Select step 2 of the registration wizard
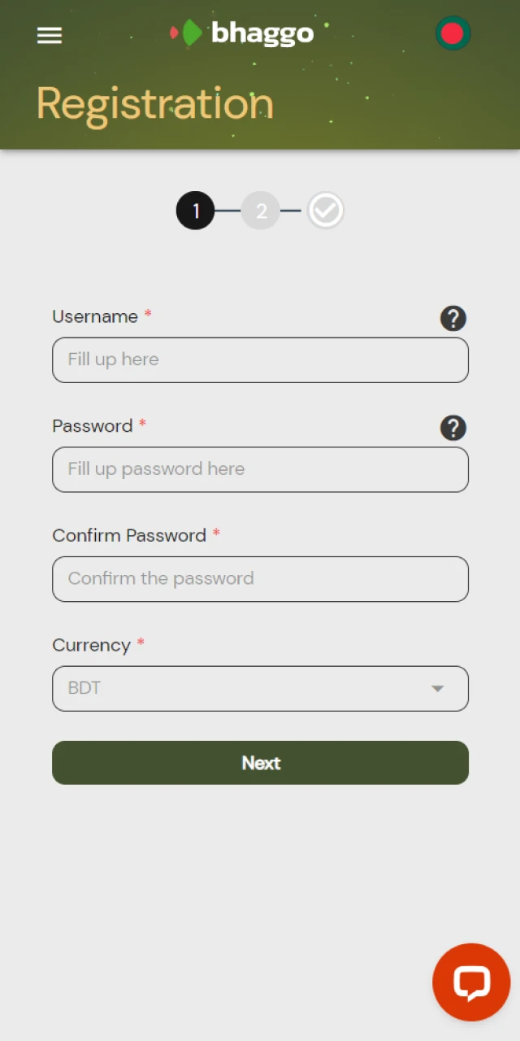The image size is (520, 1041). [261, 210]
